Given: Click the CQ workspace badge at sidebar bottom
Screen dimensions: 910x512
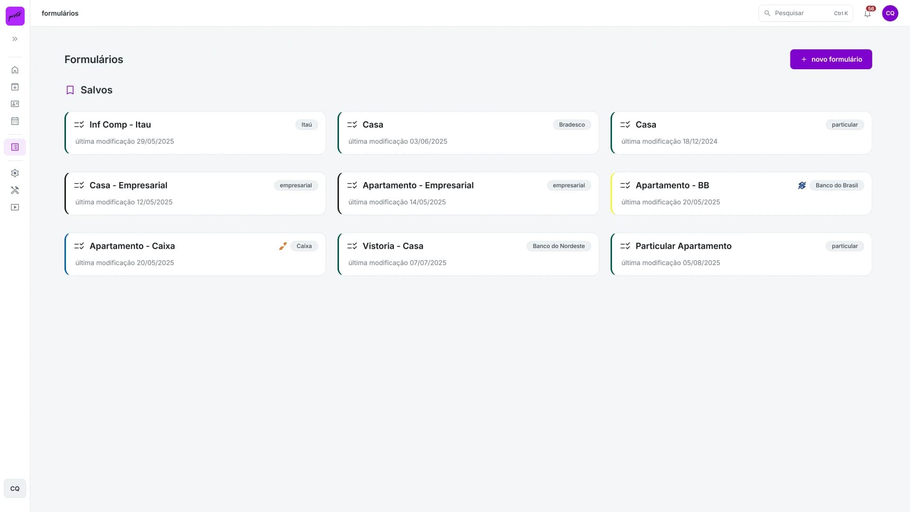Looking at the screenshot, I should (x=15, y=488).
